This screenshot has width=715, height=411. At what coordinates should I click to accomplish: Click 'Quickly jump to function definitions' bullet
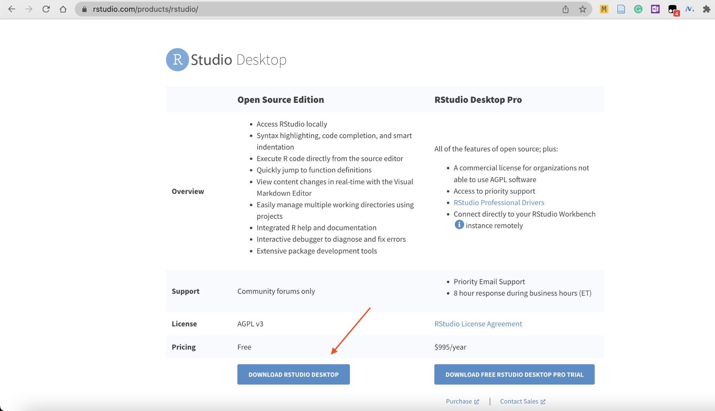[x=314, y=170]
